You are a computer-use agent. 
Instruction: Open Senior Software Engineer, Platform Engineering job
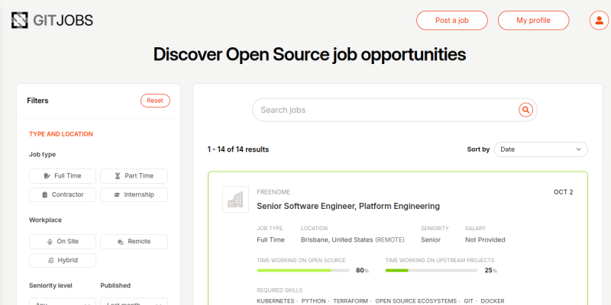348,206
